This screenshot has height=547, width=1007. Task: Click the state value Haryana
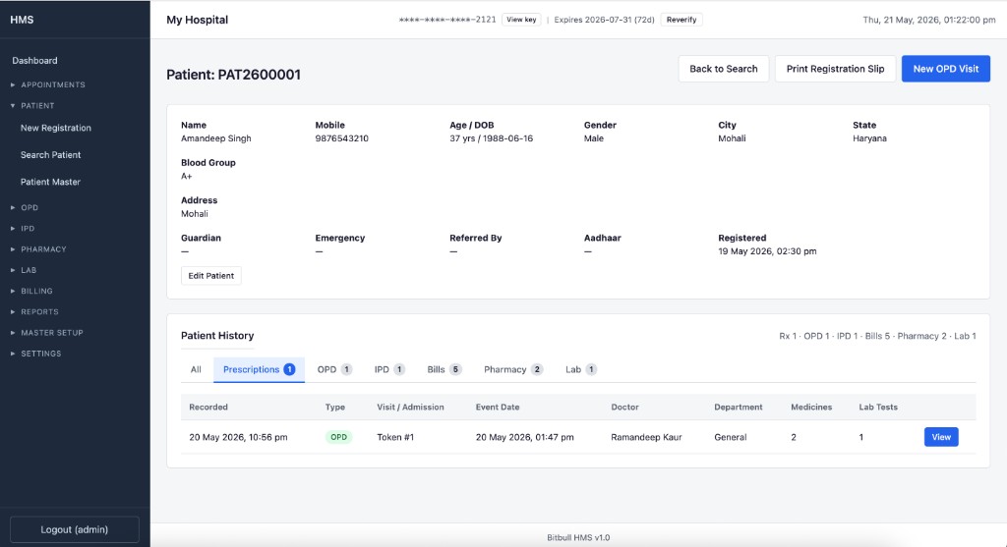[x=869, y=138]
